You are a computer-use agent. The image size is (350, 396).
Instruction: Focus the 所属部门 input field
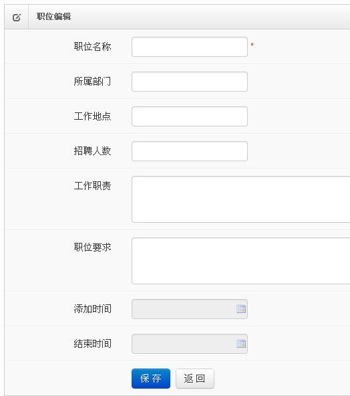(190, 82)
